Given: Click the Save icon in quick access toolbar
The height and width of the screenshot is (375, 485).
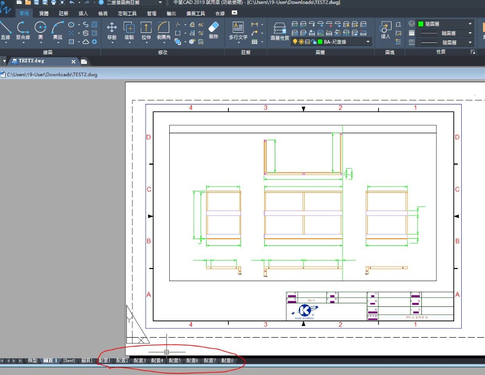Looking at the screenshot, I should click(x=36, y=3).
